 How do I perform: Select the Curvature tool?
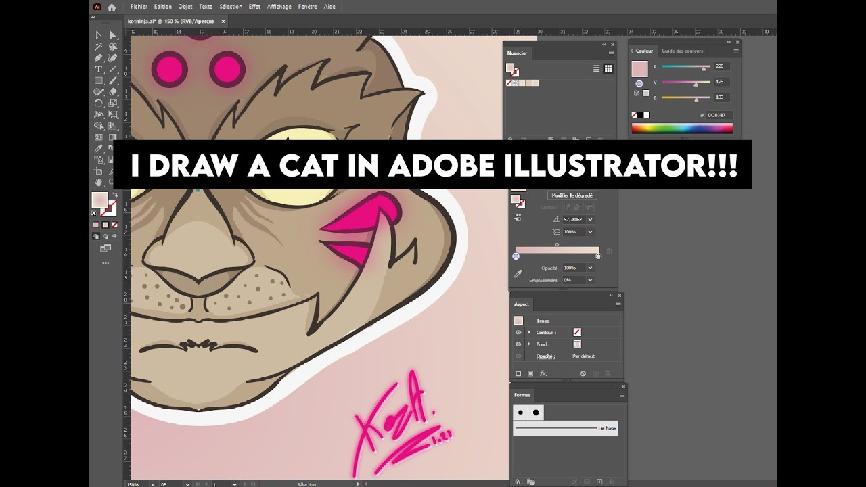(x=113, y=58)
